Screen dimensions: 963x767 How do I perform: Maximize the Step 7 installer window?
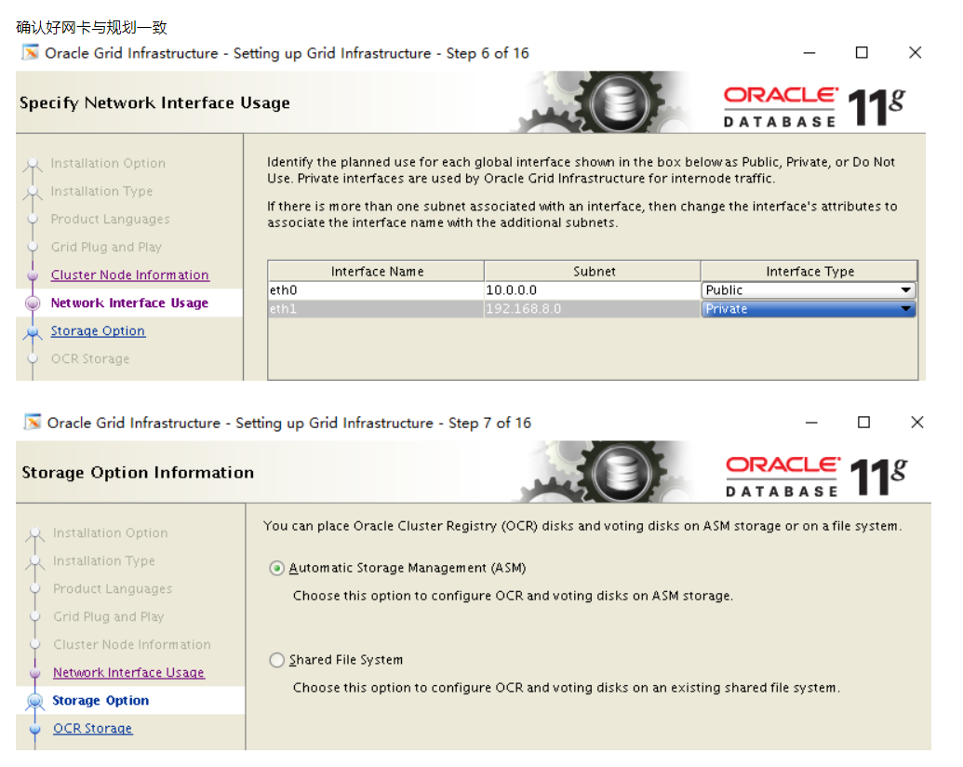pos(864,423)
